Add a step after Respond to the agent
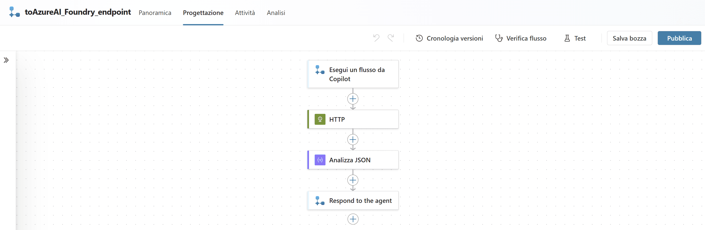 coord(353,219)
